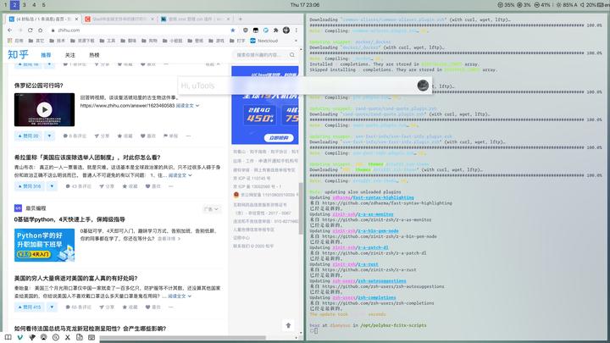The image size is (610, 343).
Task: Show hidden bookmarks via overflow chevron
Action: click(x=296, y=41)
